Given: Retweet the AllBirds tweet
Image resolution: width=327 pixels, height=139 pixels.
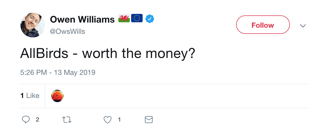Looking at the screenshot, I should tap(67, 120).
